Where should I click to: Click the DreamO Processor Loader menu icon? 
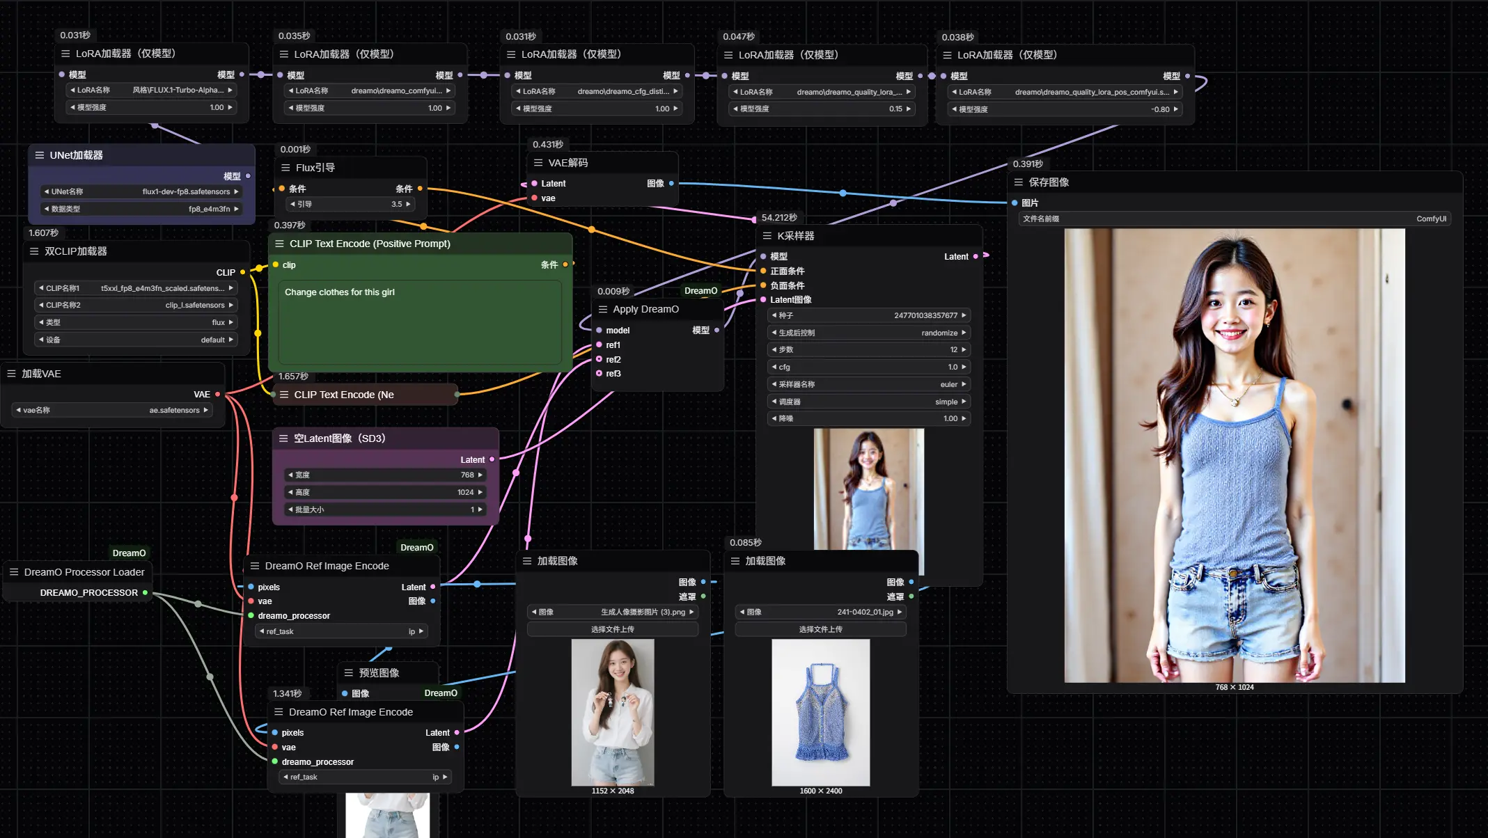13,572
